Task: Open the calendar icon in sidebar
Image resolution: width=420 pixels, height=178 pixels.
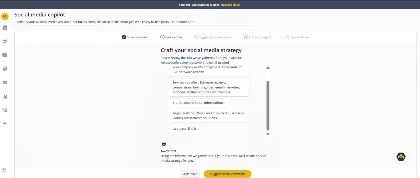Action: (x=5, y=69)
